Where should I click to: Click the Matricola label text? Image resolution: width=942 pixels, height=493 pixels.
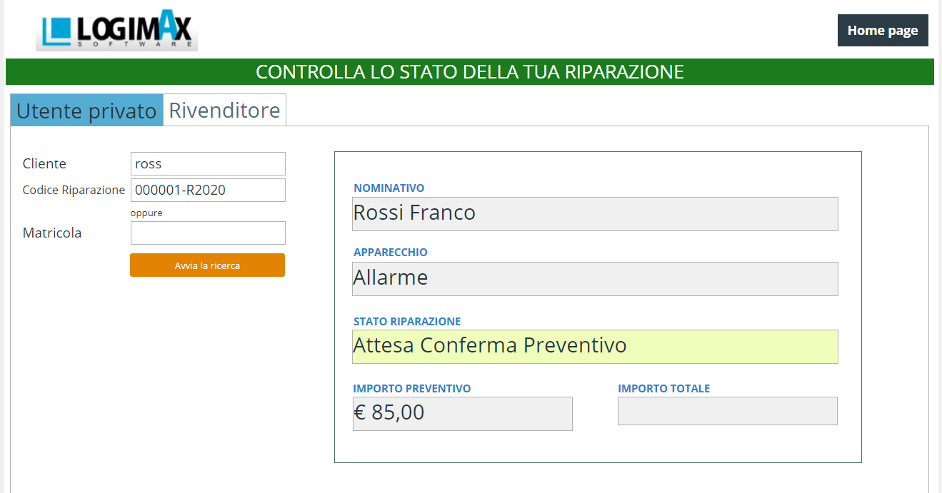pos(52,233)
